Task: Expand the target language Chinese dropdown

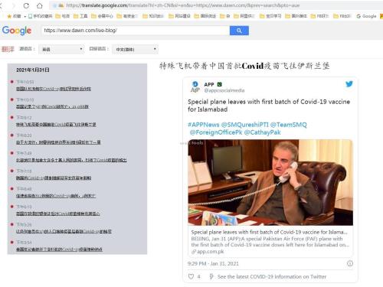Action: pyautogui.click(x=135, y=49)
